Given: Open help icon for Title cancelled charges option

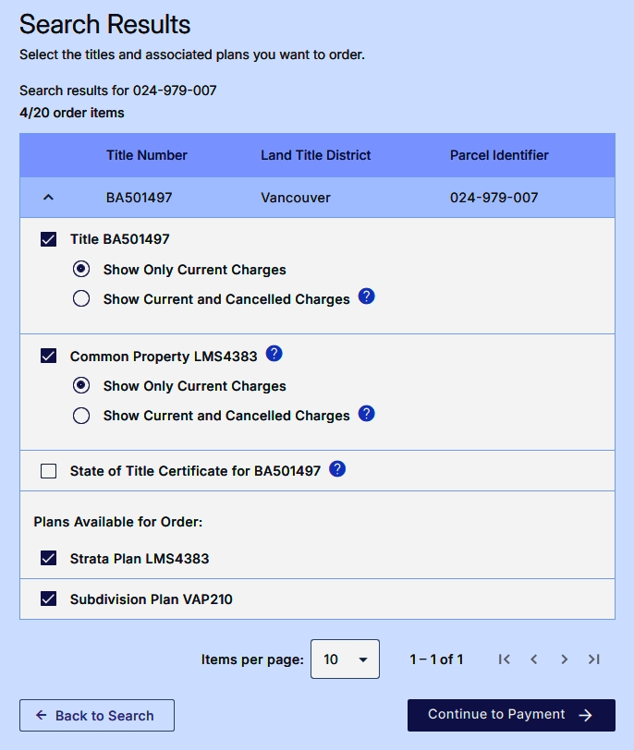Looking at the screenshot, I should click(367, 296).
